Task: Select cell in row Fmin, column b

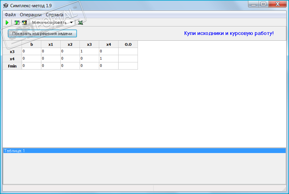Action: click(31, 66)
